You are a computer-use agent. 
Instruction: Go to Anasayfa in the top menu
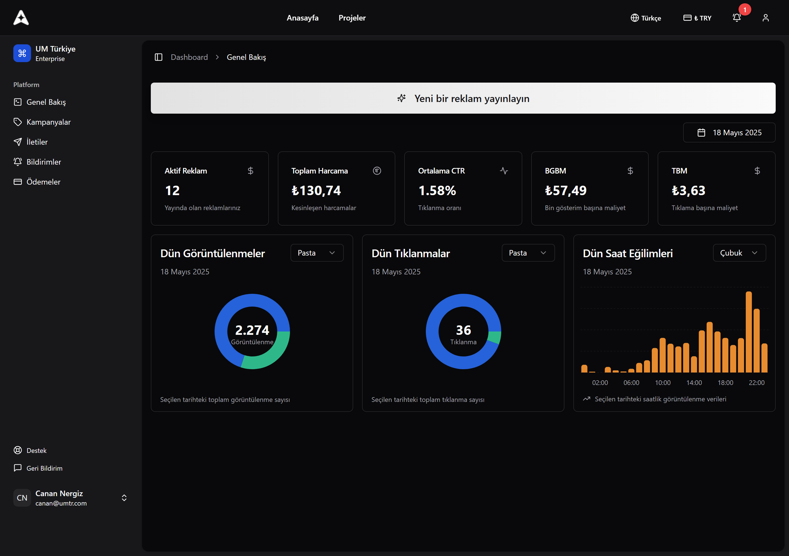point(302,17)
